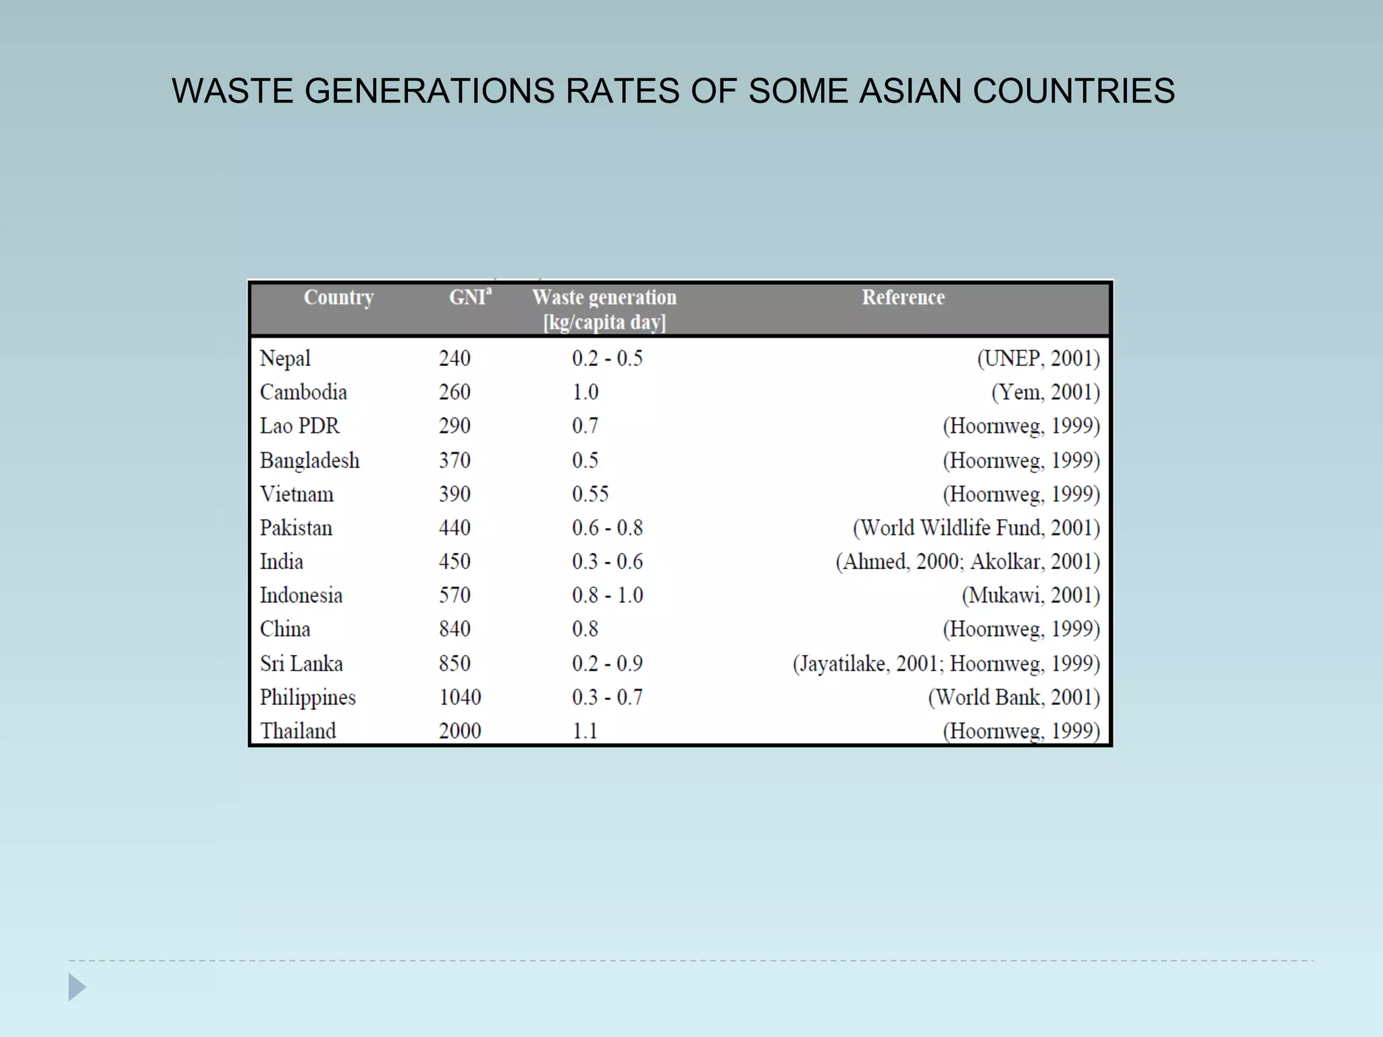Select GNI value 260 for Cambodia
The height and width of the screenshot is (1037, 1383).
tap(454, 392)
